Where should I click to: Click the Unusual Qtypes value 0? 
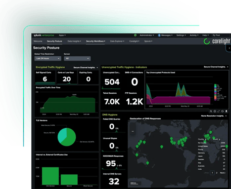(x=112, y=146)
